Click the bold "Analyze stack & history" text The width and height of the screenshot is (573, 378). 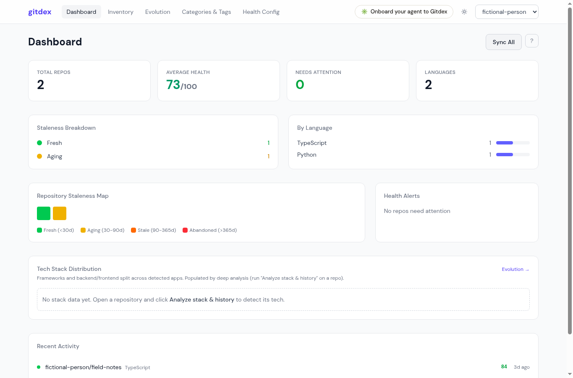pyautogui.click(x=202, y=299)
